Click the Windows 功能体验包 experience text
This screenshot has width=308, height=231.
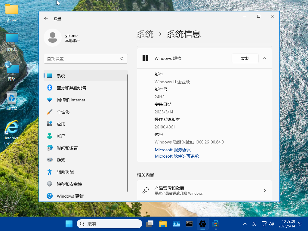click(x=189, y=142)
